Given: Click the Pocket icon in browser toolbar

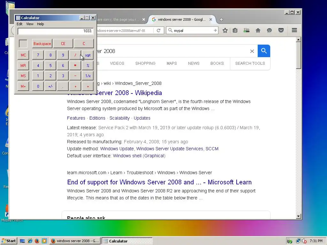Looking at the screenshot, I should tap(281, 30).
